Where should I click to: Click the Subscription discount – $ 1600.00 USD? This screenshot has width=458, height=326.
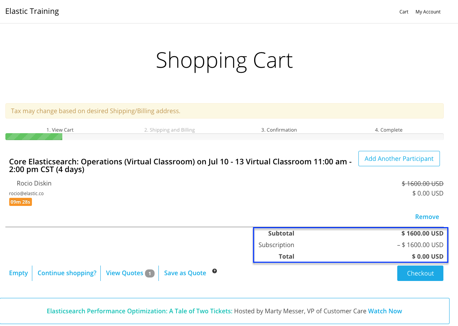pos(420,245)
